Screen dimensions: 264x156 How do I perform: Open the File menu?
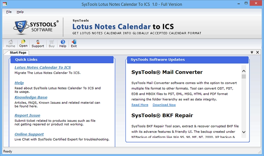9,12
